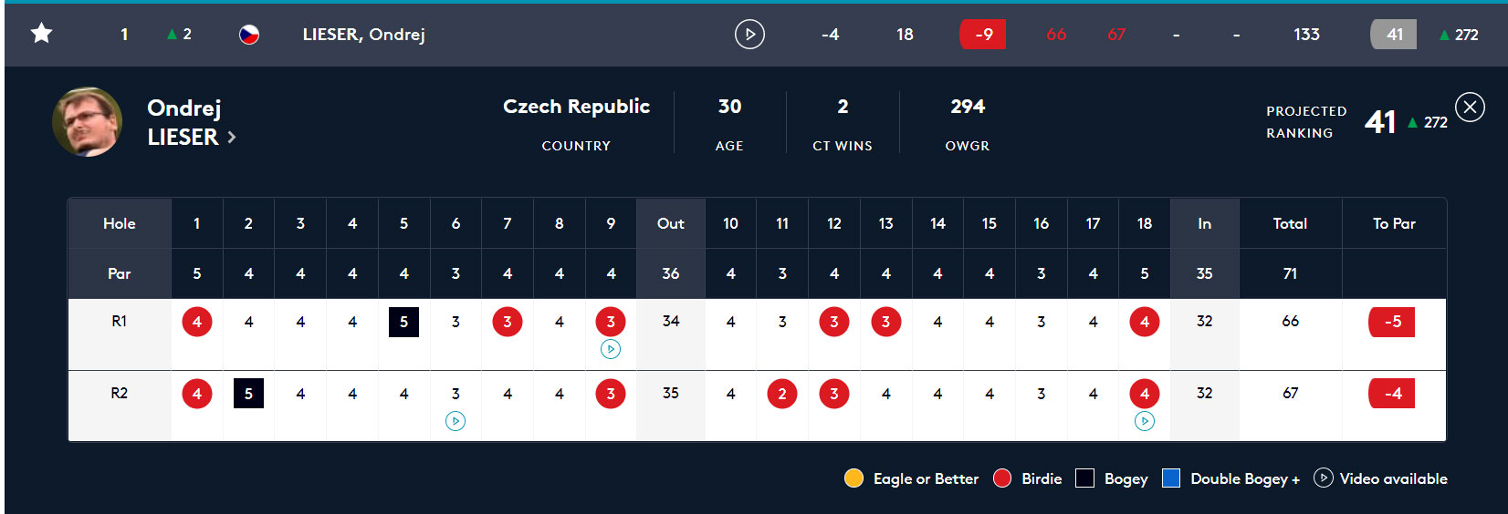Select the R2 round row label

(120, 394)
